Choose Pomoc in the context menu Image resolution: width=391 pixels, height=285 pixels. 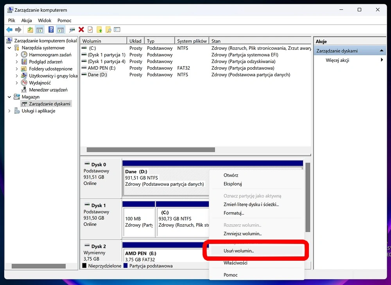[257, 275]
